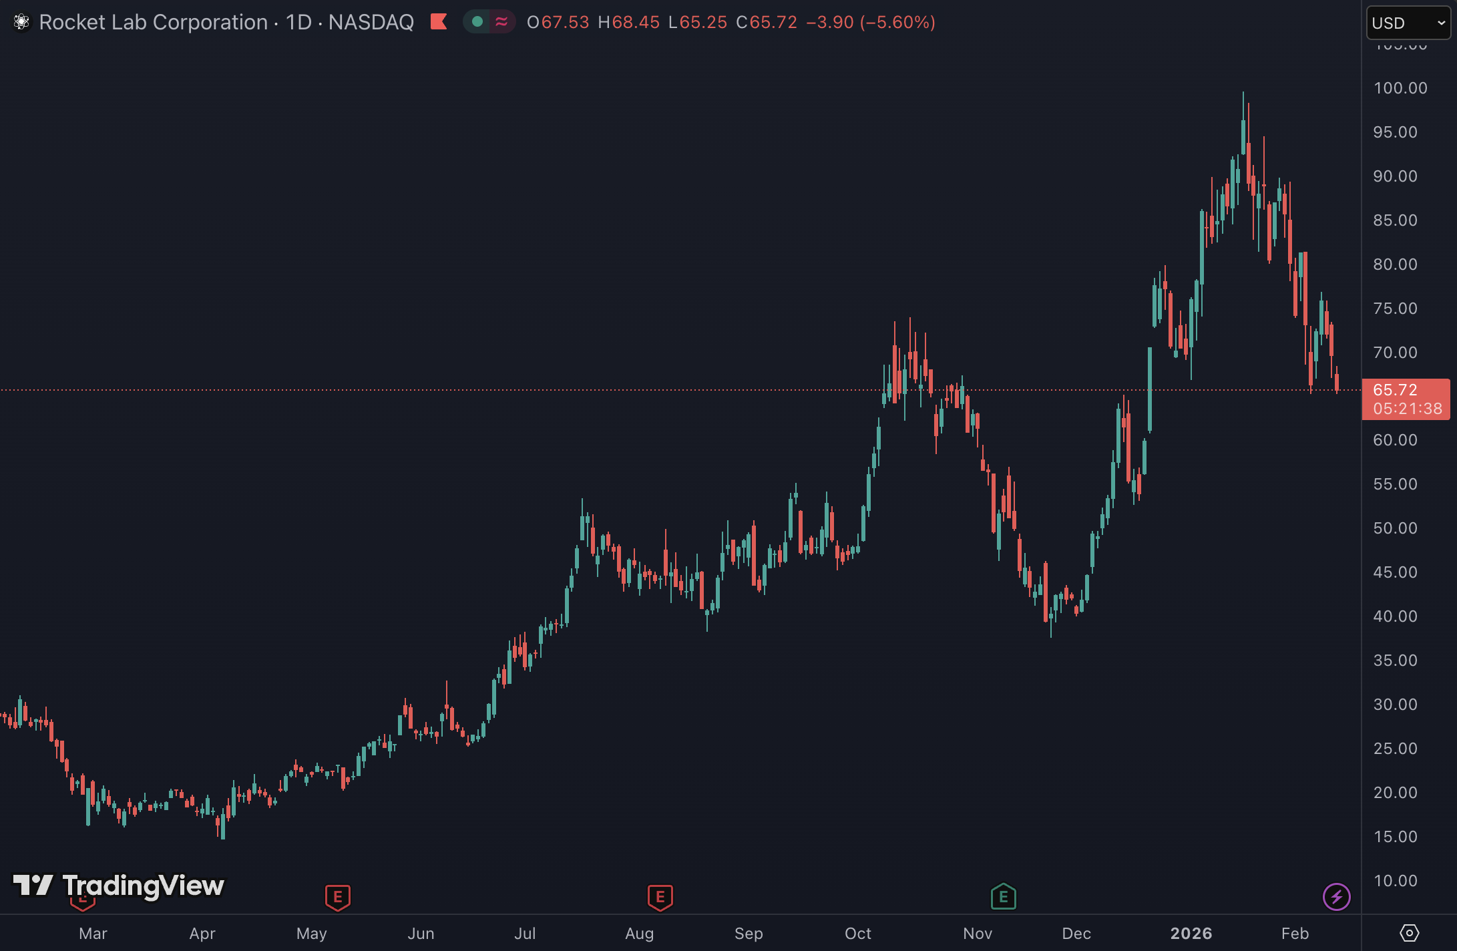Click the open value O67.53
The width and height of the screenshot is (1457, 951).
(558, 22)
